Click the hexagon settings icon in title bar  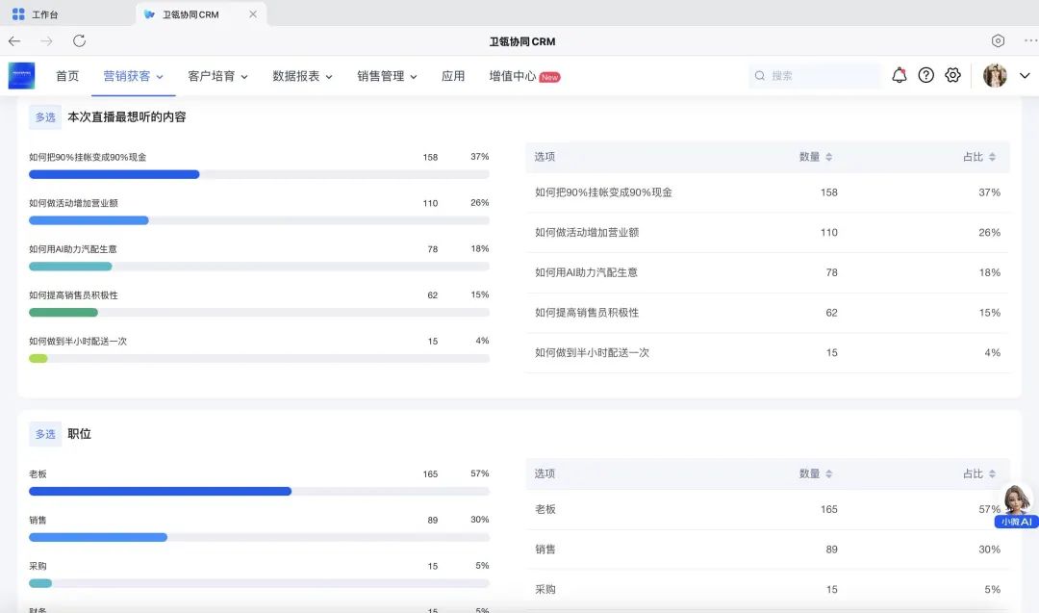998,41
